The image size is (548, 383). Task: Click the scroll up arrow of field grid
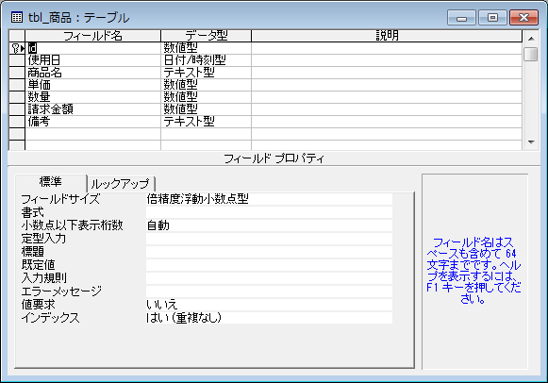click(x=531, y=39)
